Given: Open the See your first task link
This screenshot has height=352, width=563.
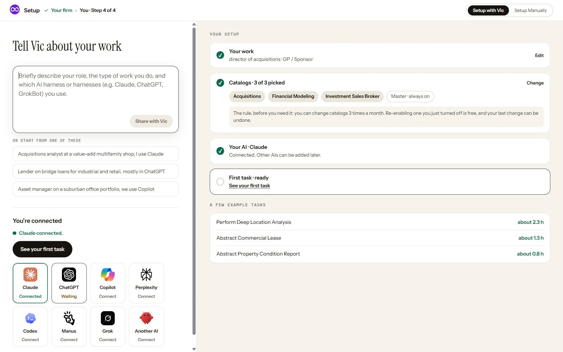Looking at the screenshot, I should coord(249,186).
